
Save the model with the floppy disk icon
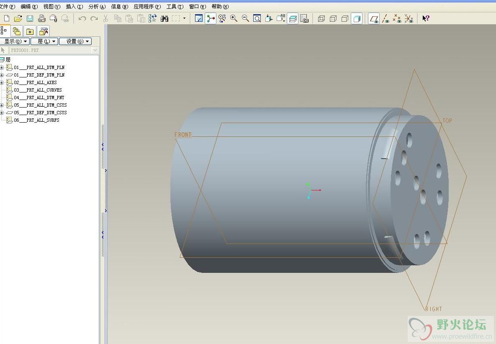[30, 19]
